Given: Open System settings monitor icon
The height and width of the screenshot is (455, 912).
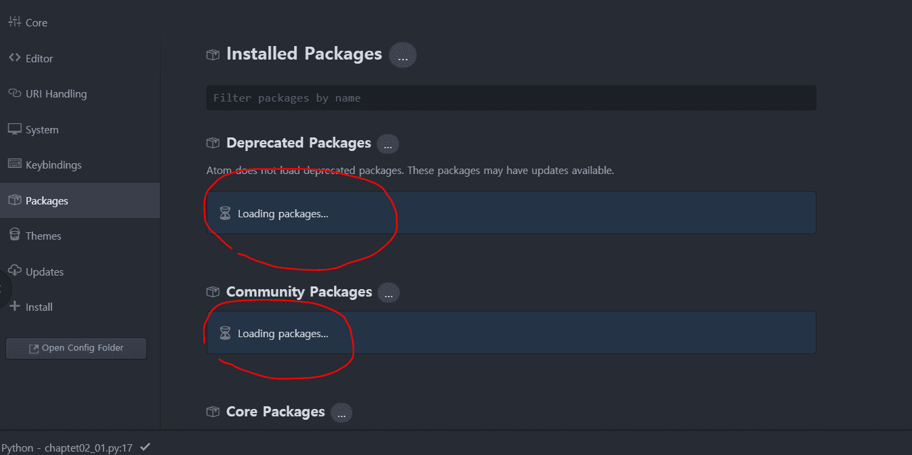Looking at the screenshot, I should click(x=15, y=129).
